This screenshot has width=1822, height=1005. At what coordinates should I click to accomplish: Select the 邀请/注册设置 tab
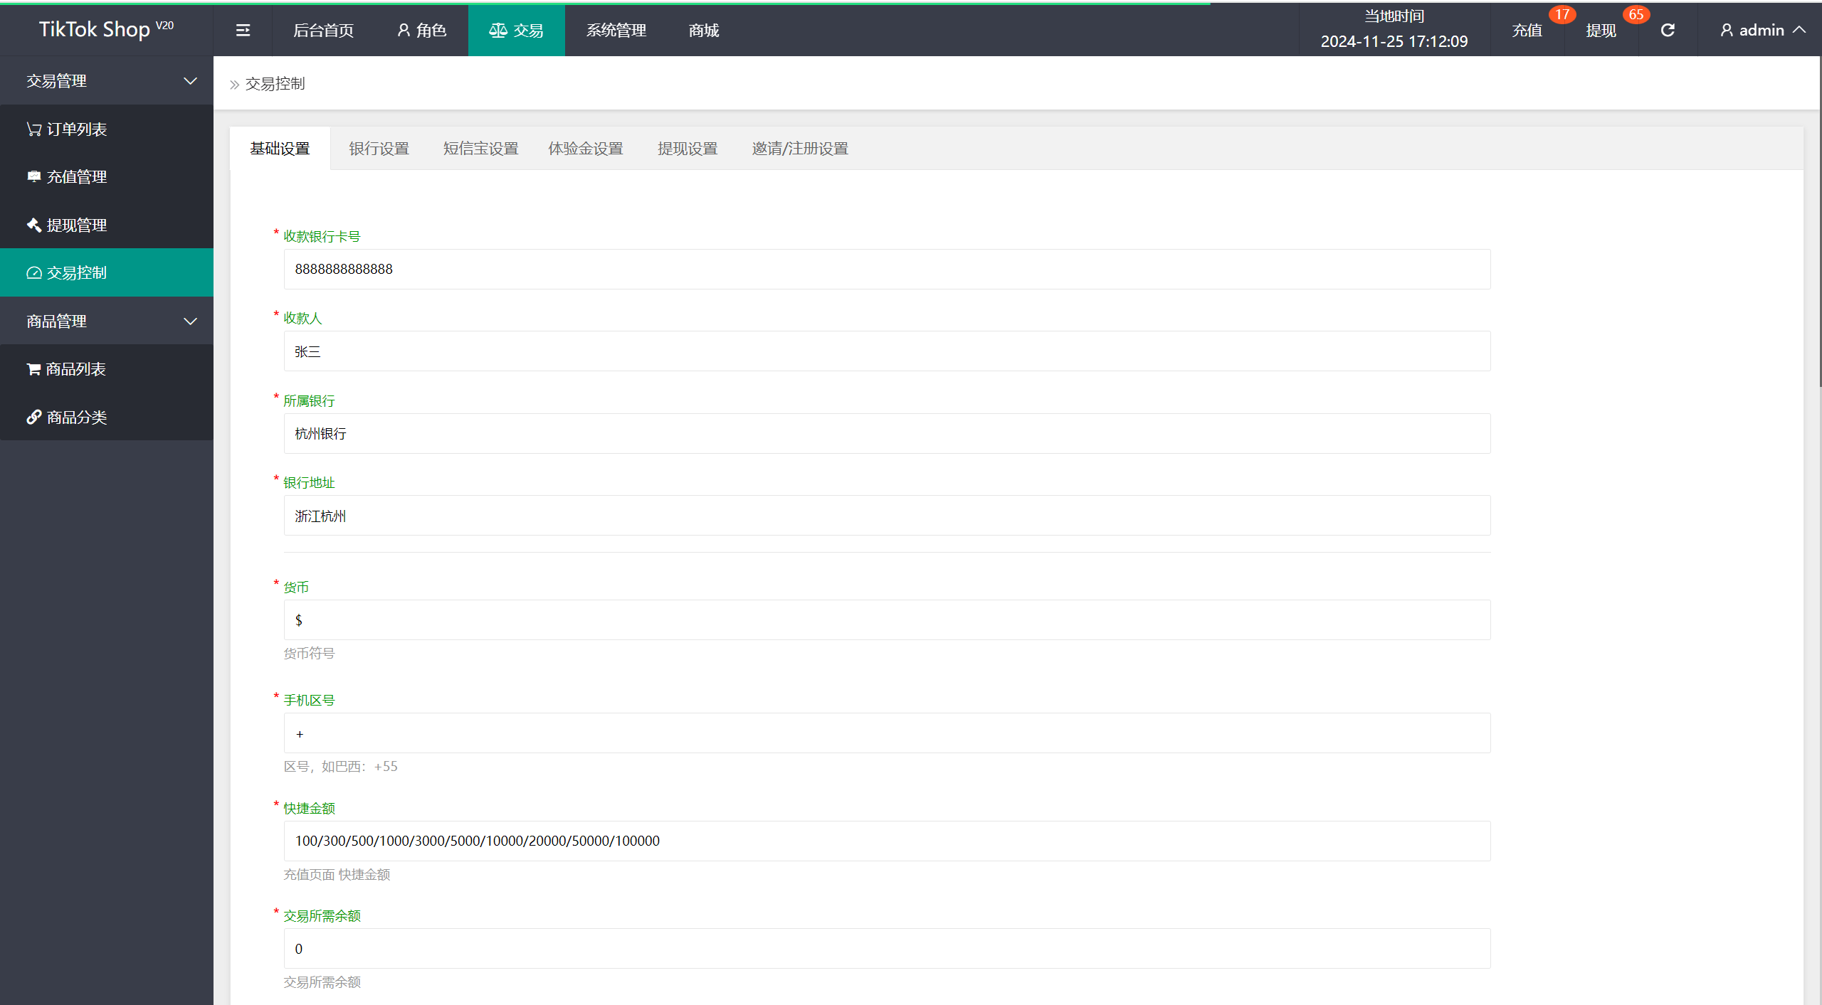799,149
